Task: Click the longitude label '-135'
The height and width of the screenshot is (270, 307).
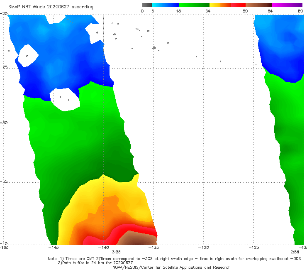Action: pos(153,248)
